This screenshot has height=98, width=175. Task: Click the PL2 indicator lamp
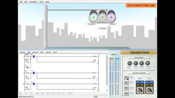click(136, 63)
